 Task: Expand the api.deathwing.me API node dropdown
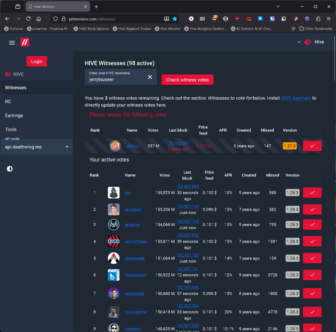click(37, 147)
